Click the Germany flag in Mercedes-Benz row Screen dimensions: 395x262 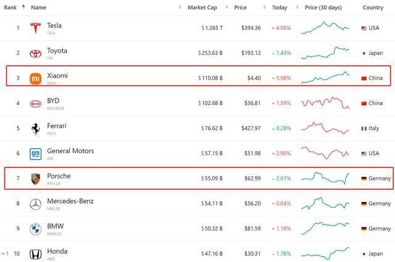[364, 203]
